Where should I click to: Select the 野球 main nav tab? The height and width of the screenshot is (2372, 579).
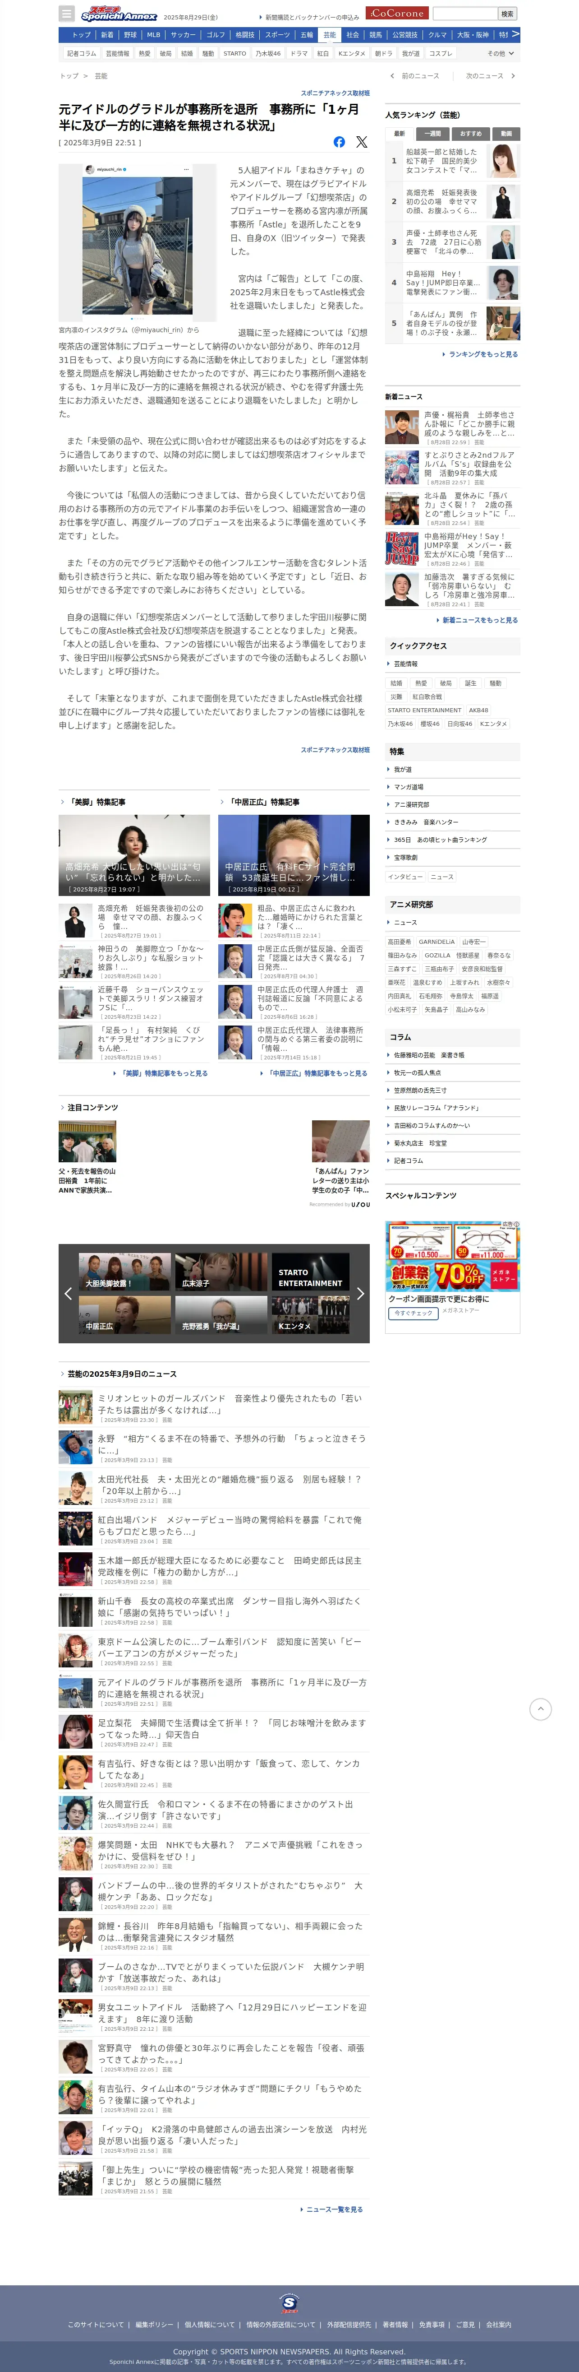(130, 35)
